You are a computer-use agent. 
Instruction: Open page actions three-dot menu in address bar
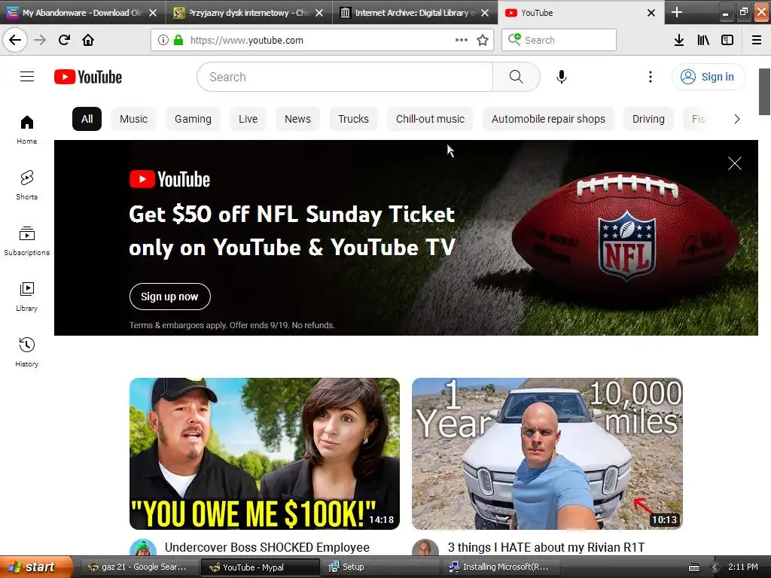coord(462,40)
